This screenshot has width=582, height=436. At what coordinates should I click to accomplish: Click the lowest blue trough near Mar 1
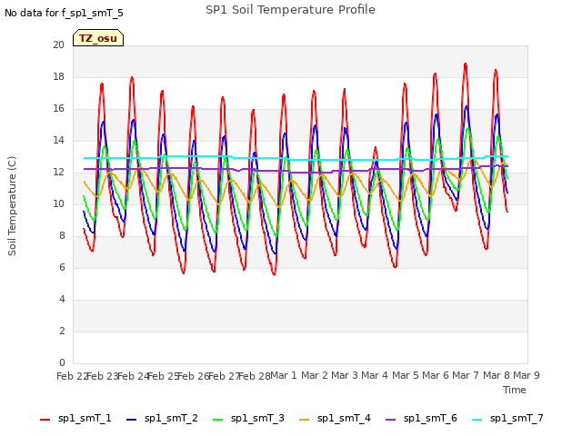pyautogui.click(x=275, y=253)
